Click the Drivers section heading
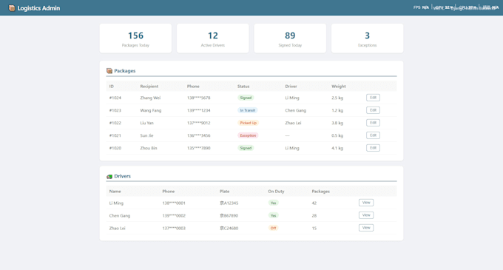 point(122,176)
